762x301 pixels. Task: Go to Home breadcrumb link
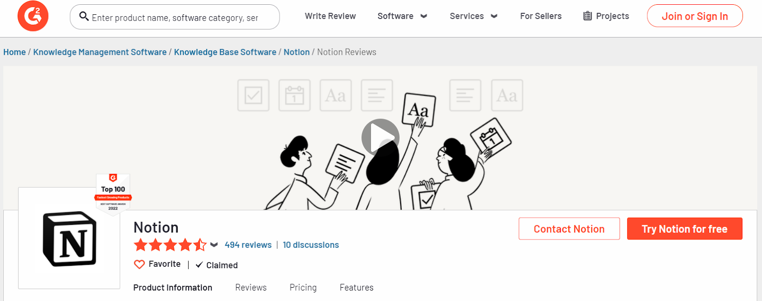tap(15, 52)
